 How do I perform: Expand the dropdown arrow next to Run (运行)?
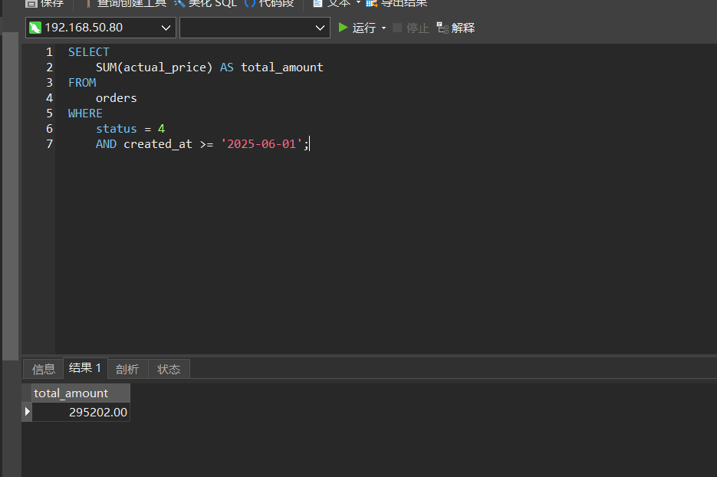pyautogui.click(x=383, y=28)
